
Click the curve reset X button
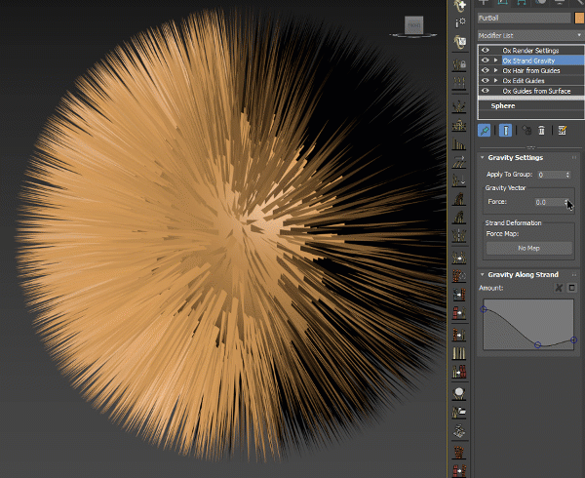click(559, 289)
